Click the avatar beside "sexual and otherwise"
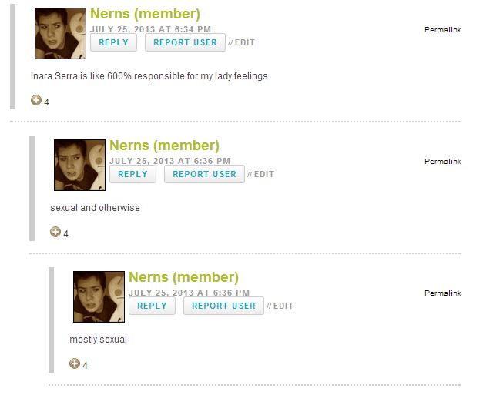The height and width of the screenshot is (395, 483). [79, 166]
